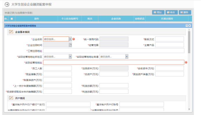201x115 pixels.
Task: Click the circled arrow icon beside 大学生创业企业融资配套申报
Action: tap(7, 4)
